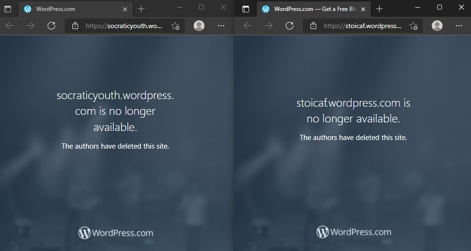This screenshot has width=471, height=251.
Task: Click the WordPress.com logo on stoicaf page
Action: [x=354, y=232]
